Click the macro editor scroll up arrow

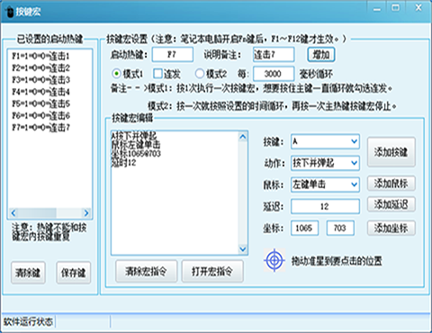pos(243,137)
